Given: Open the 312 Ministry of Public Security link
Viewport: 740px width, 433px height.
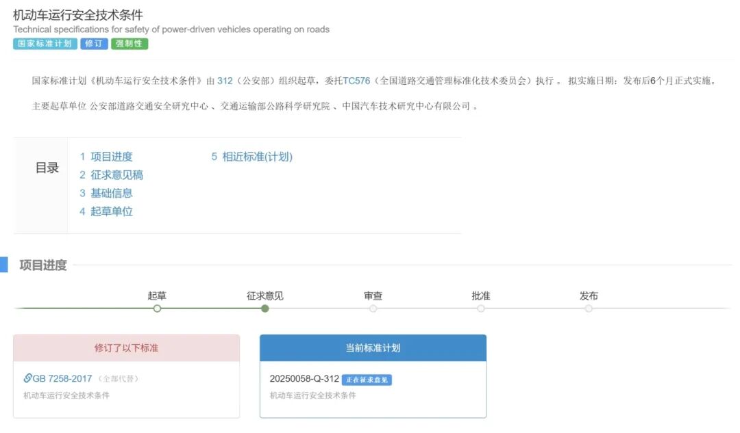Looking at the screenshot, I should point(225,81).
